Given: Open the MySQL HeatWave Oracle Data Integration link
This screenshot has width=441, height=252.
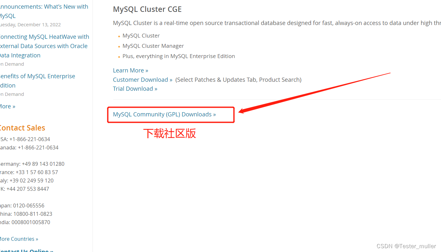Looking at the screenshot, I should (x=44, y=46).
